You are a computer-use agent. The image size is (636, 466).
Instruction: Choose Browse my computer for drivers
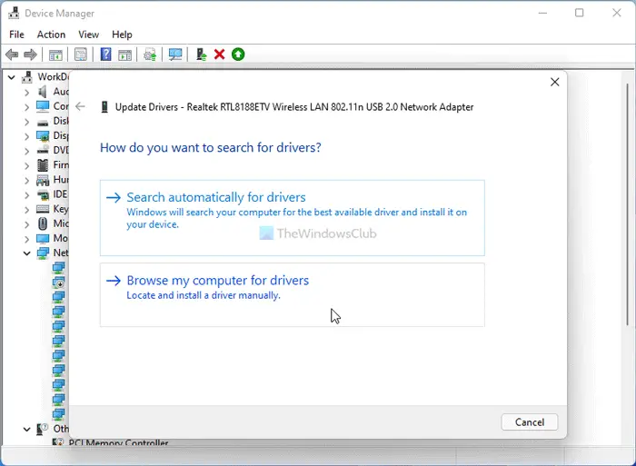pos(218,281)
